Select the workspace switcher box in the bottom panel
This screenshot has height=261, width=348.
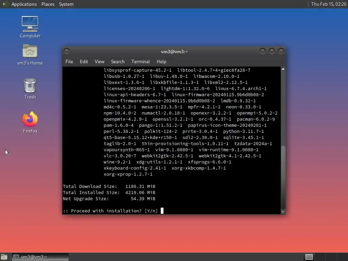[x=309, y=257]
